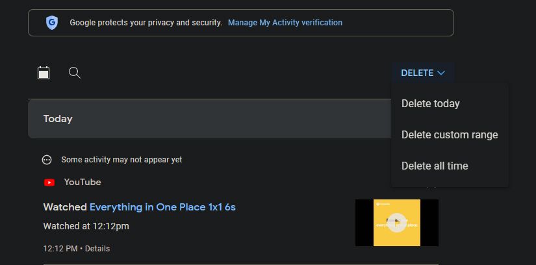Click the magnifying glass search icon
This screenshot has height=265, width=536.
pos(75,73)
